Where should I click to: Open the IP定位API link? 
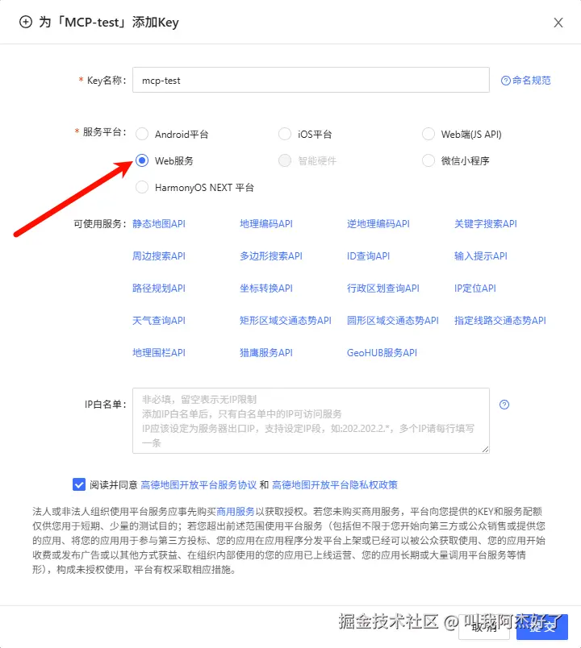click(x=475, y=289)
